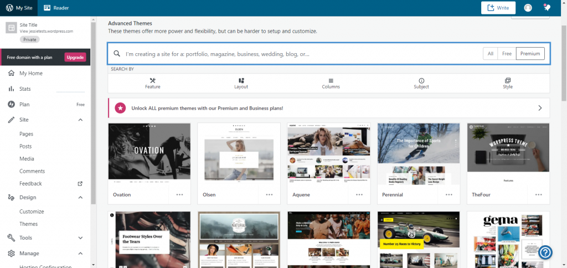This screenshot has height=268, width=567.
Task: Click View jessietests.wordpress.com link
Action: (x=47, y=31)
